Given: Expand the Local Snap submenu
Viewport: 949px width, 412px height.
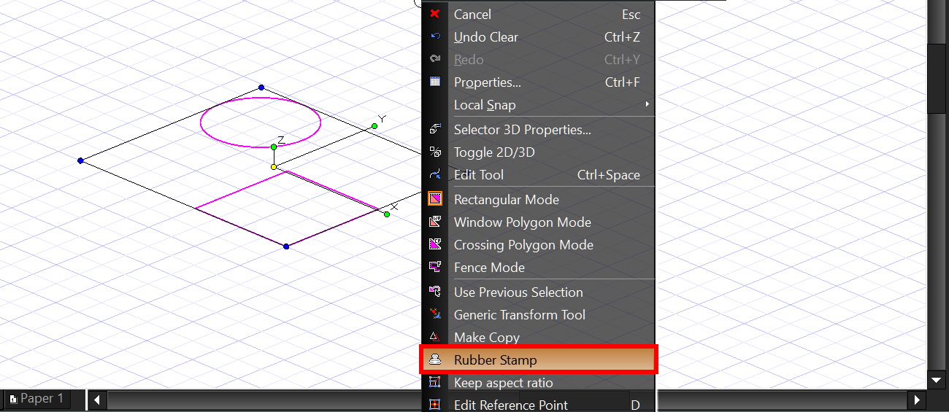Looking at the screenshot, I should click(x=539, y=104).
